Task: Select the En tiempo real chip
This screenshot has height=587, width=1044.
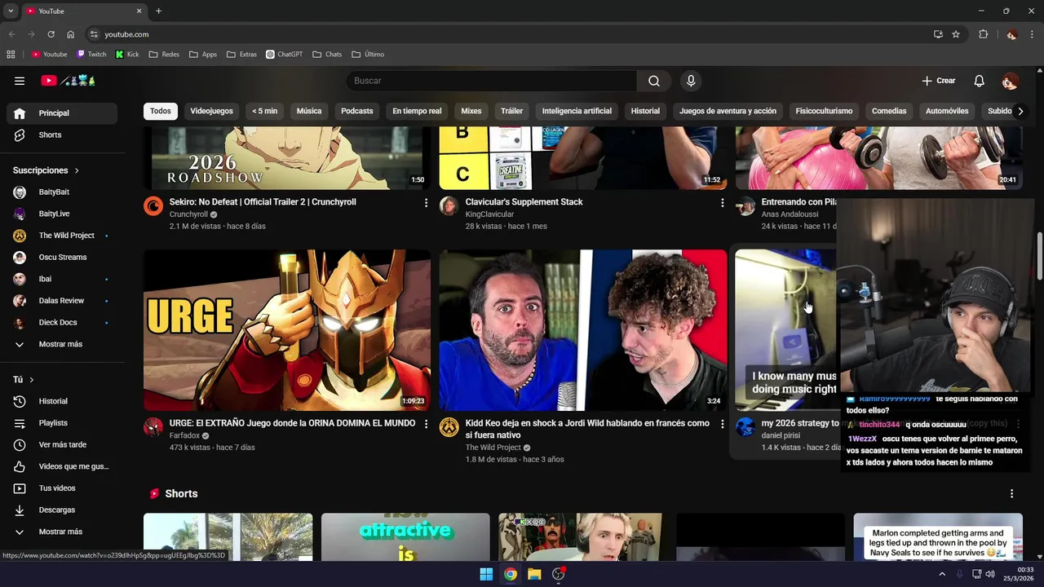Action: click(417, 111)
